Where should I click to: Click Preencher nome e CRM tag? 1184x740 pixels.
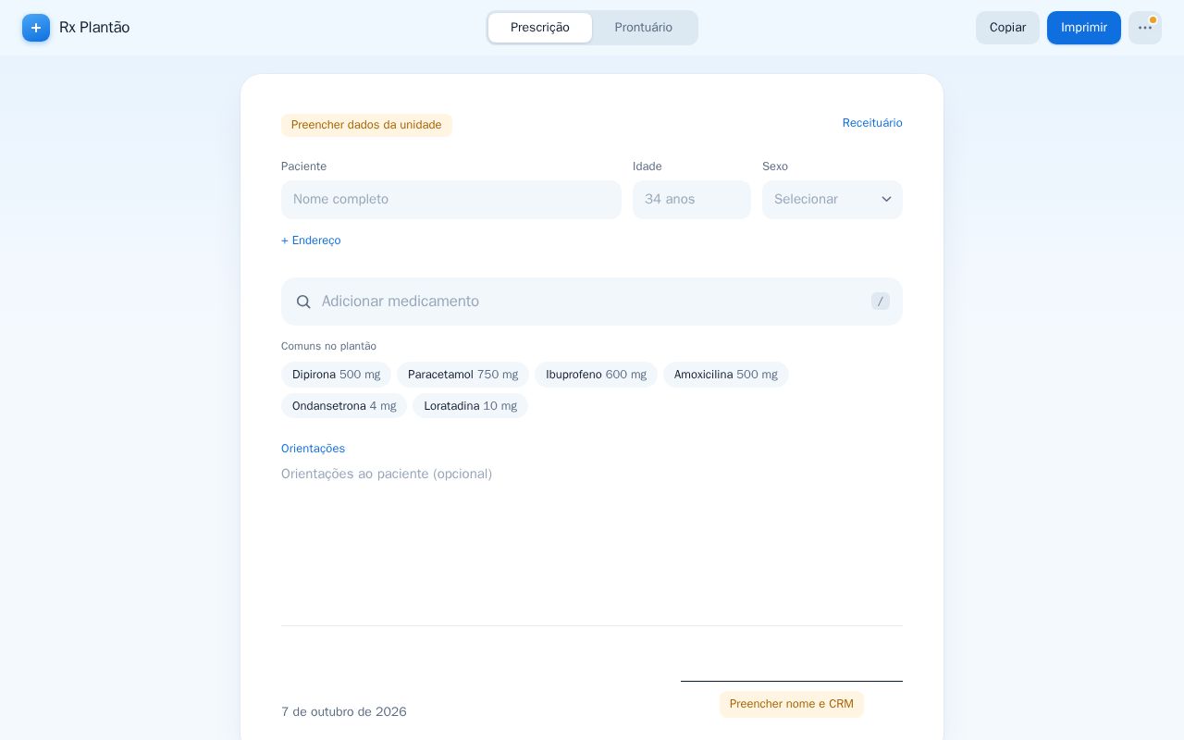pyautogui.click(x=792, y=704)
